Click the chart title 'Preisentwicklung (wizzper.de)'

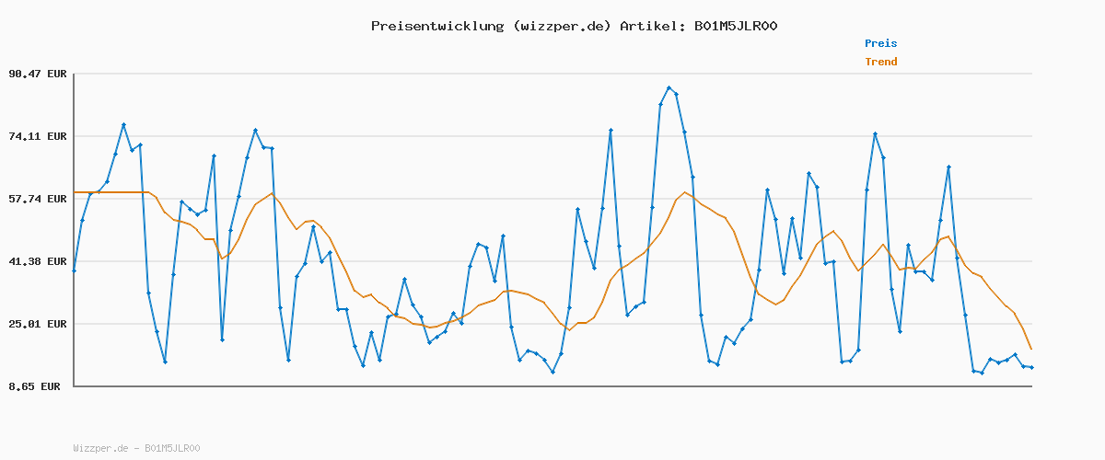point(491,26)
